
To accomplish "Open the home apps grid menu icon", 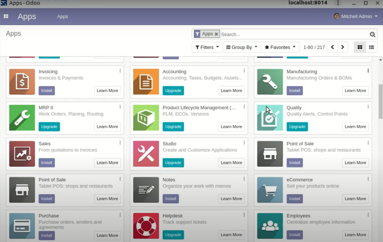I will click(6, 16).
